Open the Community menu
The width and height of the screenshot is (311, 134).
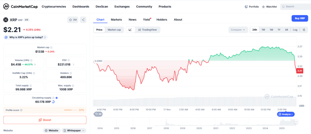[x=144, y=7]
